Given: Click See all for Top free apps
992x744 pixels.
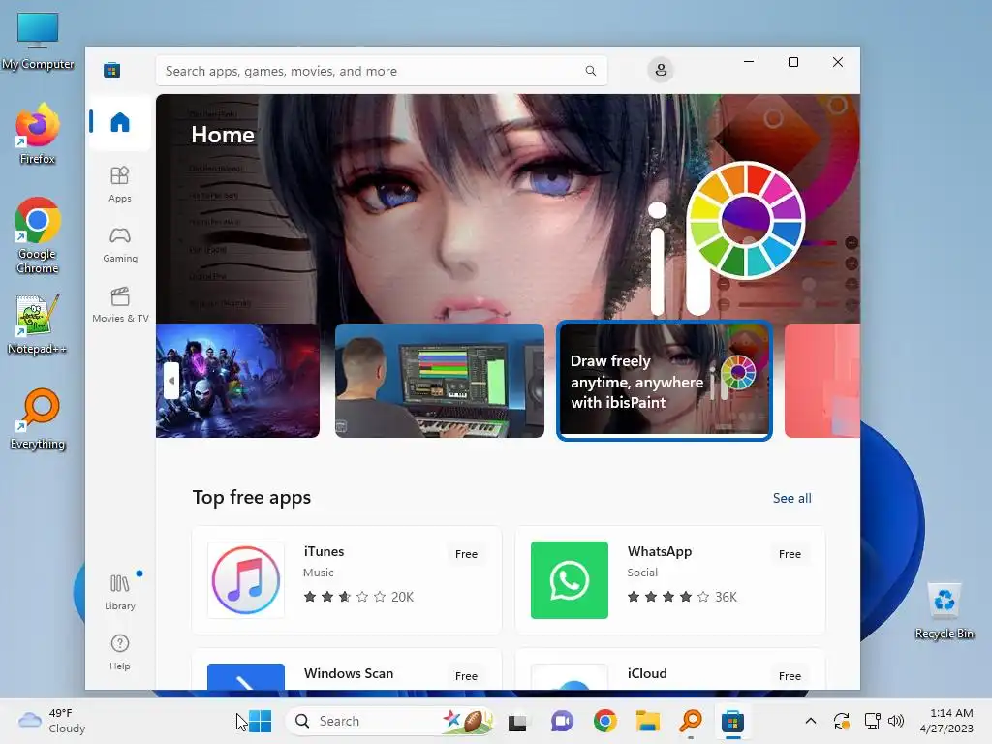Looking at the screenshot, I should [792, 499].
